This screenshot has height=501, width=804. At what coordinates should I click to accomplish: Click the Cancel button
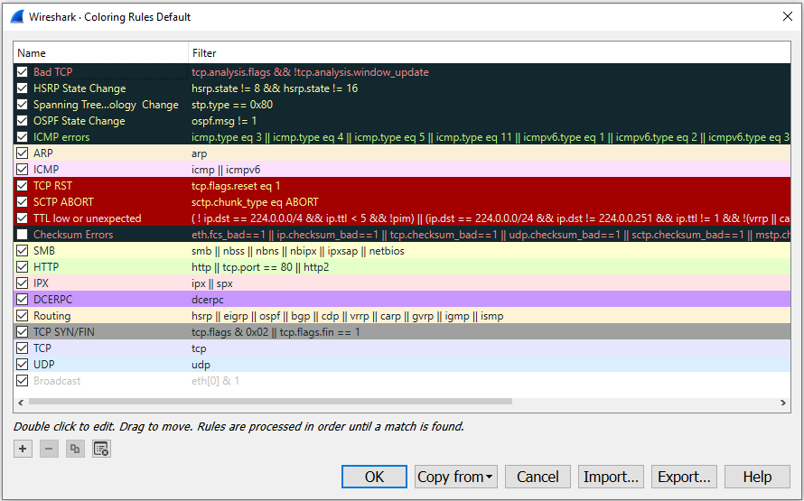538,477
